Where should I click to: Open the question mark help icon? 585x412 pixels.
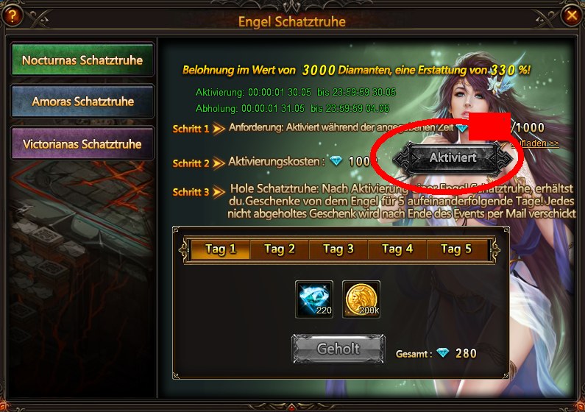[x=12, y=15]
